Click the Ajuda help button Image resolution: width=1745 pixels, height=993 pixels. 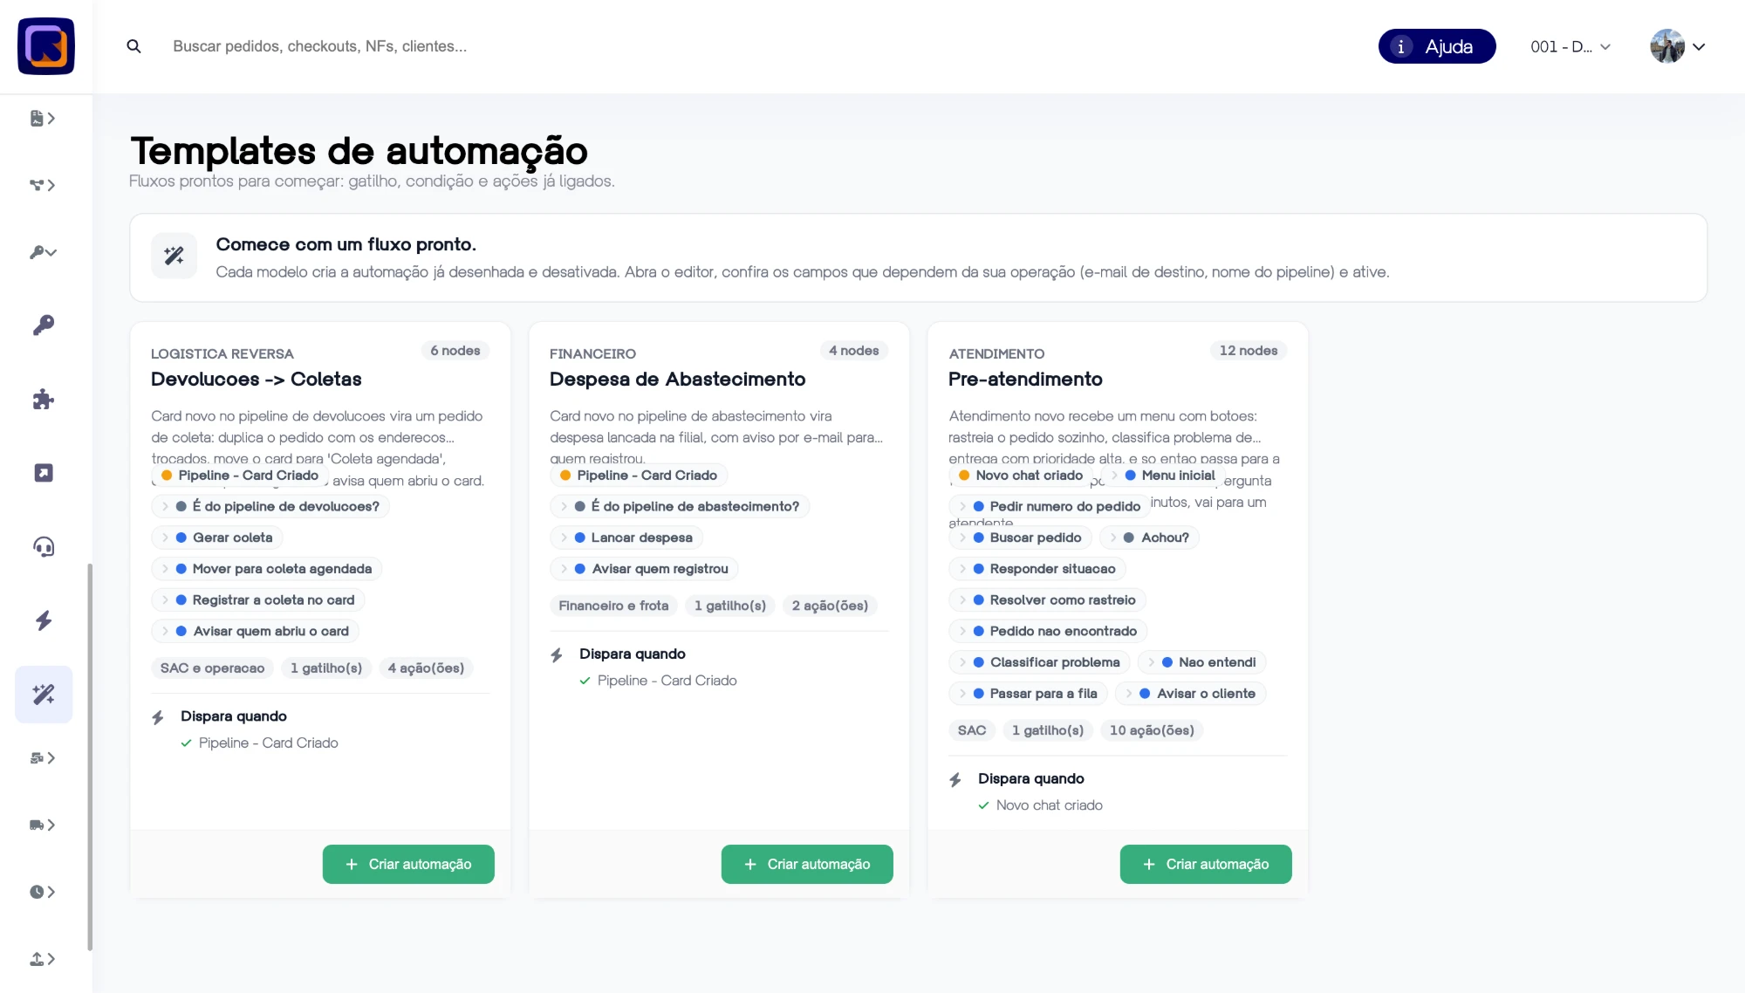[x=1437, y=46]
